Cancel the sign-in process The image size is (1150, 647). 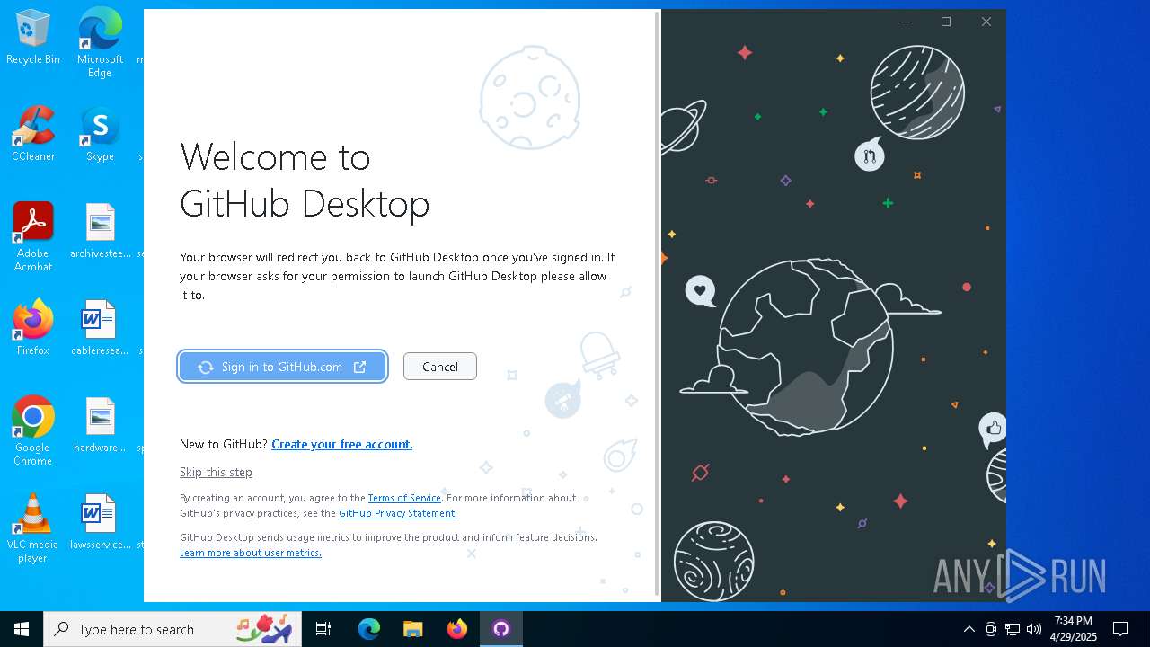click(440, 367)
